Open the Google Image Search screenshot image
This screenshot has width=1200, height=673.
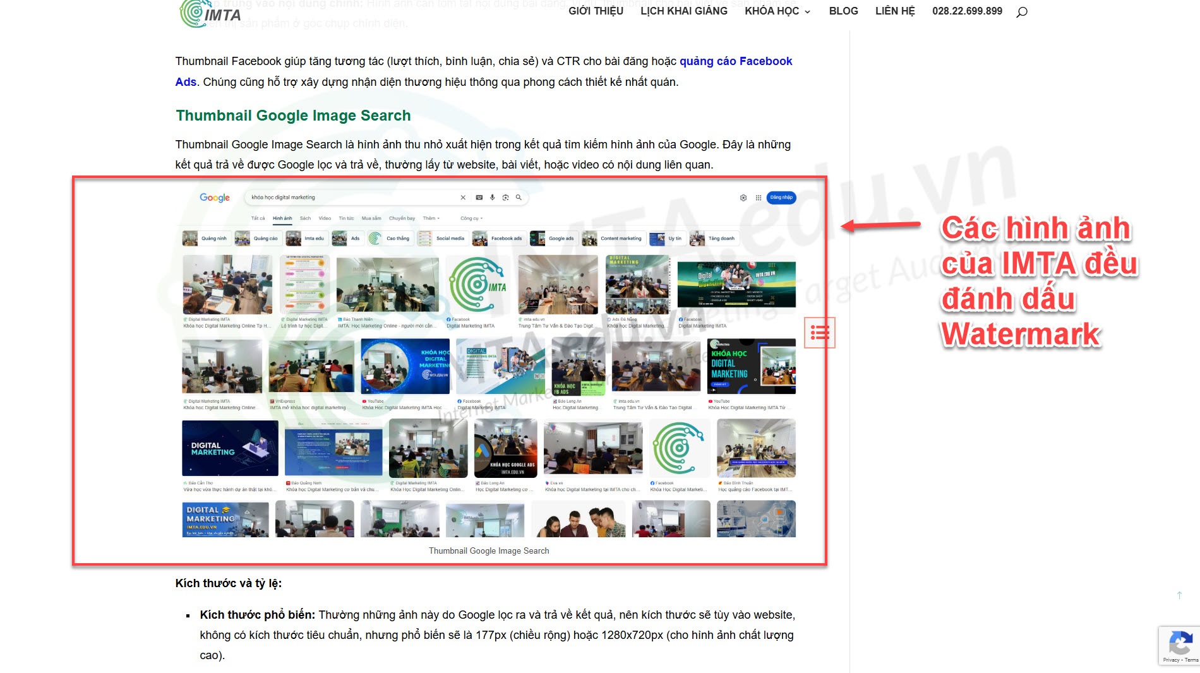click(x=489, y=362)
